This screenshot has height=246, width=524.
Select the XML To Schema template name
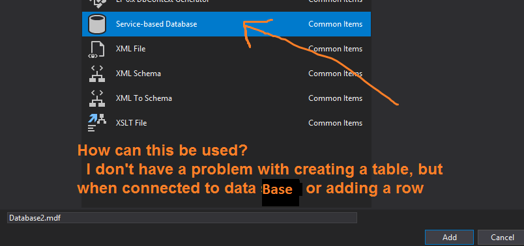click(144, 98)
